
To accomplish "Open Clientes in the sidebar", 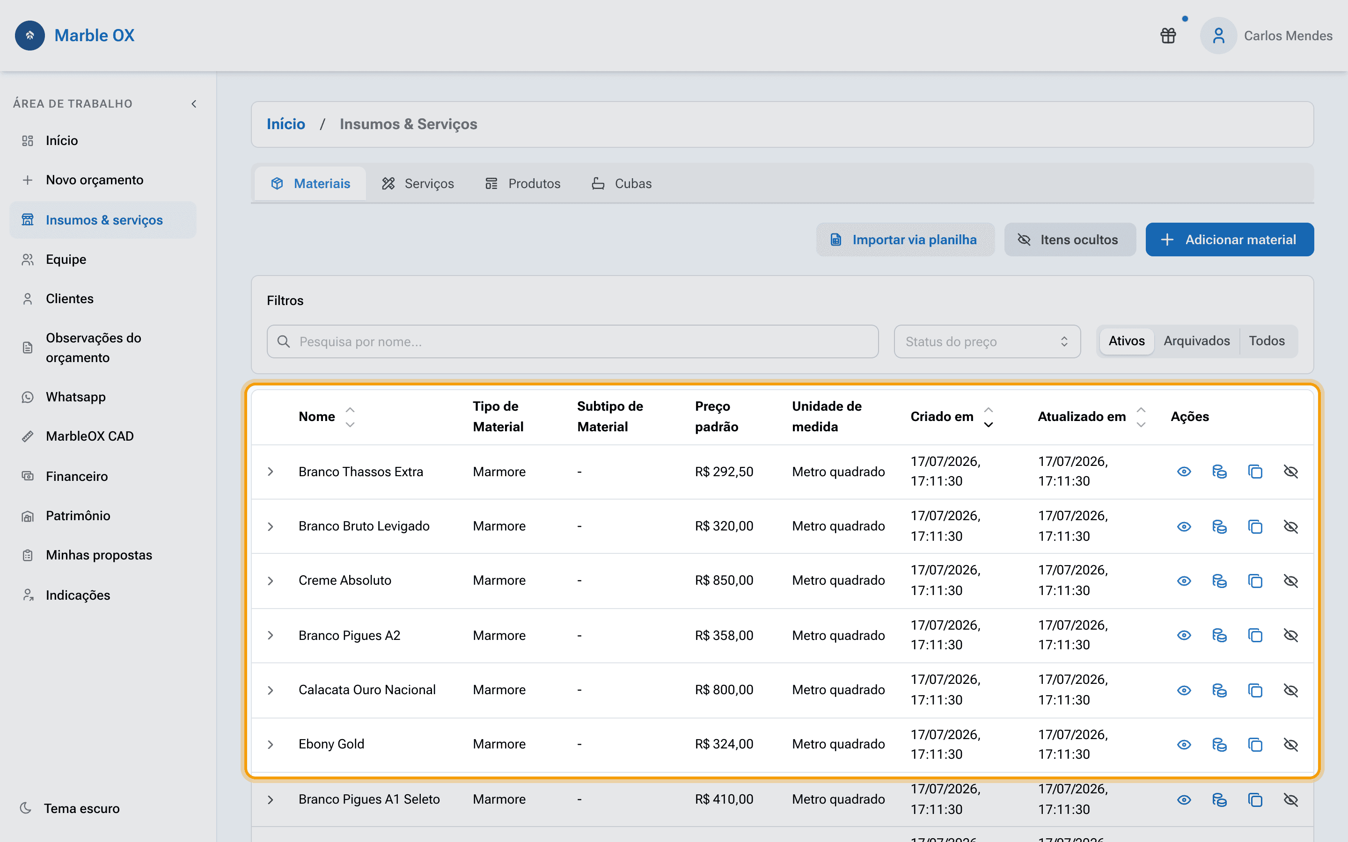I will (x=103, y=299).
